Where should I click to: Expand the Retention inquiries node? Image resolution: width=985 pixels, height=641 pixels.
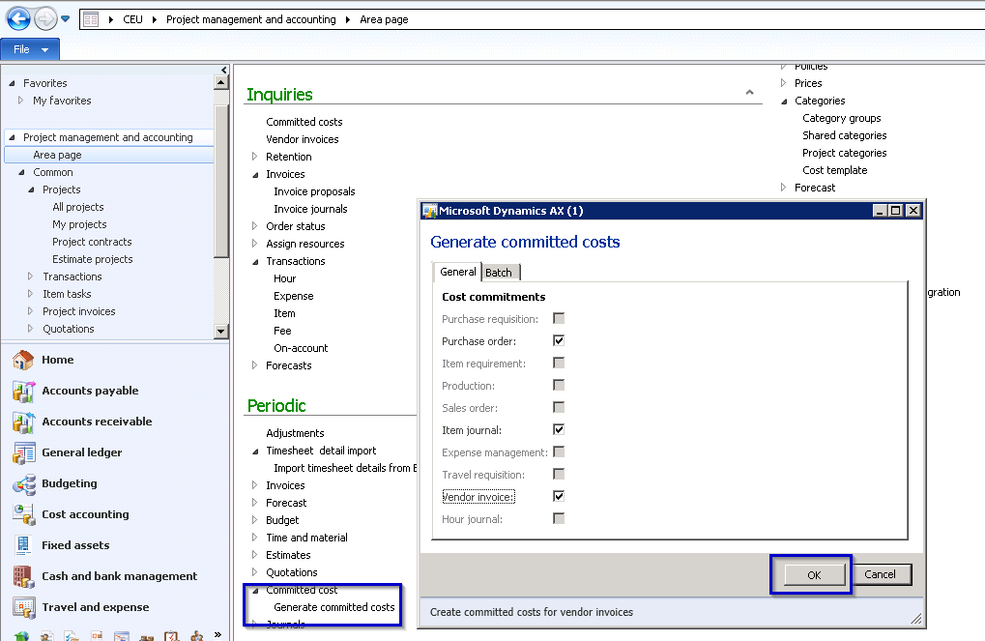tap(255, 157)
